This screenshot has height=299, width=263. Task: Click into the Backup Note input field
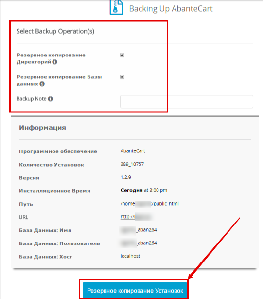(x=187, y=102)
